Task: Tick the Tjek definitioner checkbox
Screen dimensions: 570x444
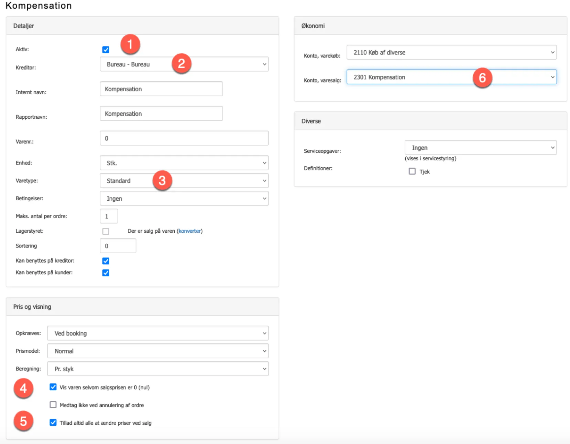Action: pos(412,171)
